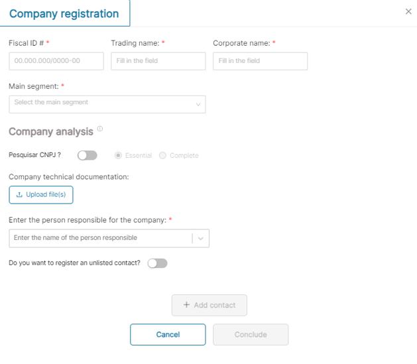Select the Essential radio option
The width and height of the screenshot is (417, 364).
(119, 155)
